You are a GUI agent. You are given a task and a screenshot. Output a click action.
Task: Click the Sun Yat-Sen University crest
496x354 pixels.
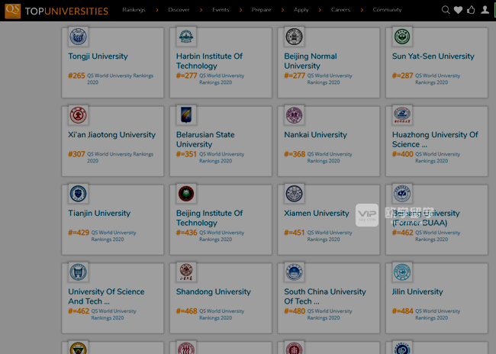click(x=402, y=37)
